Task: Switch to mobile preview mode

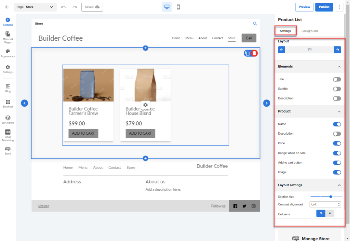Action: coord(178,7)
